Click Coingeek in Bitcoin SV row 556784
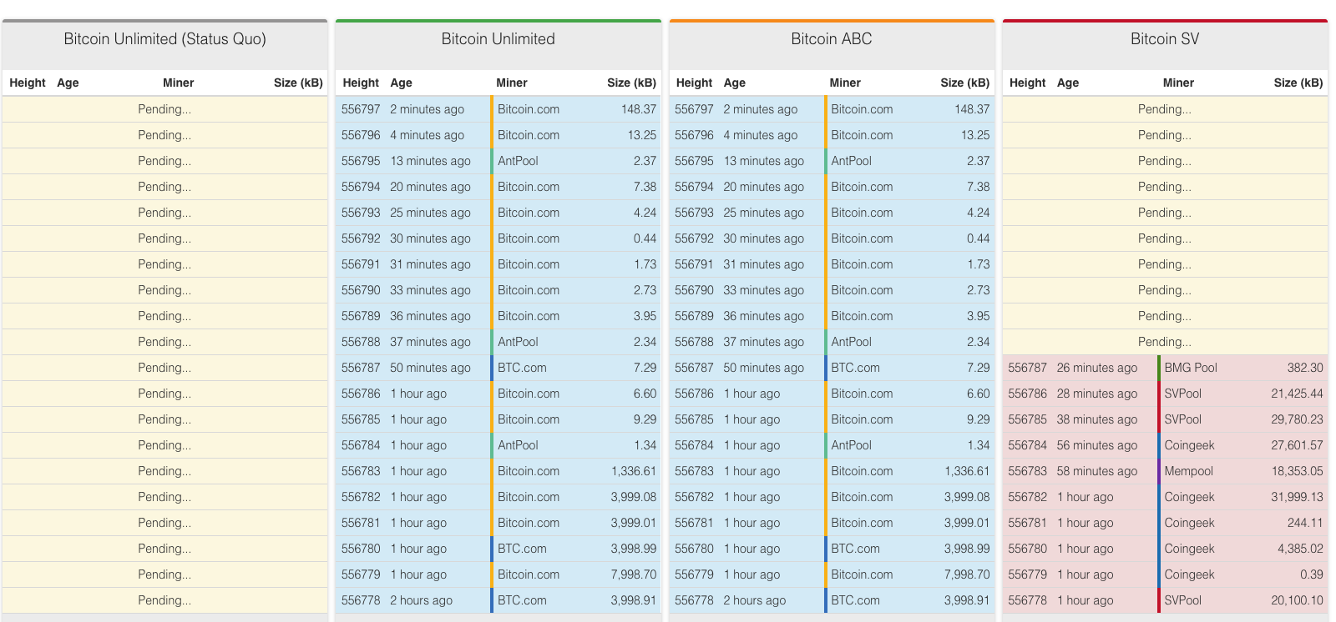 click(1189, 445)
